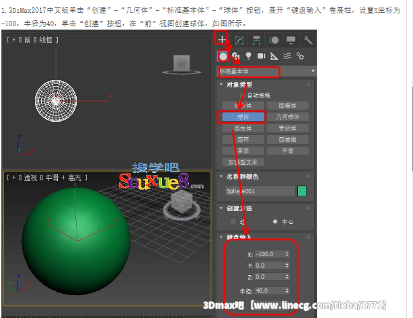413x318 pixels.
Task: Click the X value spinner arrows
Action: click(287, 254)
